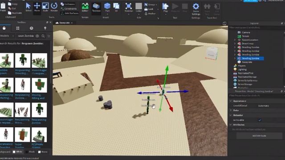Expand Desert map in Explorer
This screenshot has width=285, height=160.
coord(235,44)
